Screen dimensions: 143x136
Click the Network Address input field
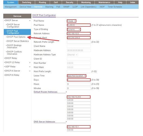click(x=79, y=33)
